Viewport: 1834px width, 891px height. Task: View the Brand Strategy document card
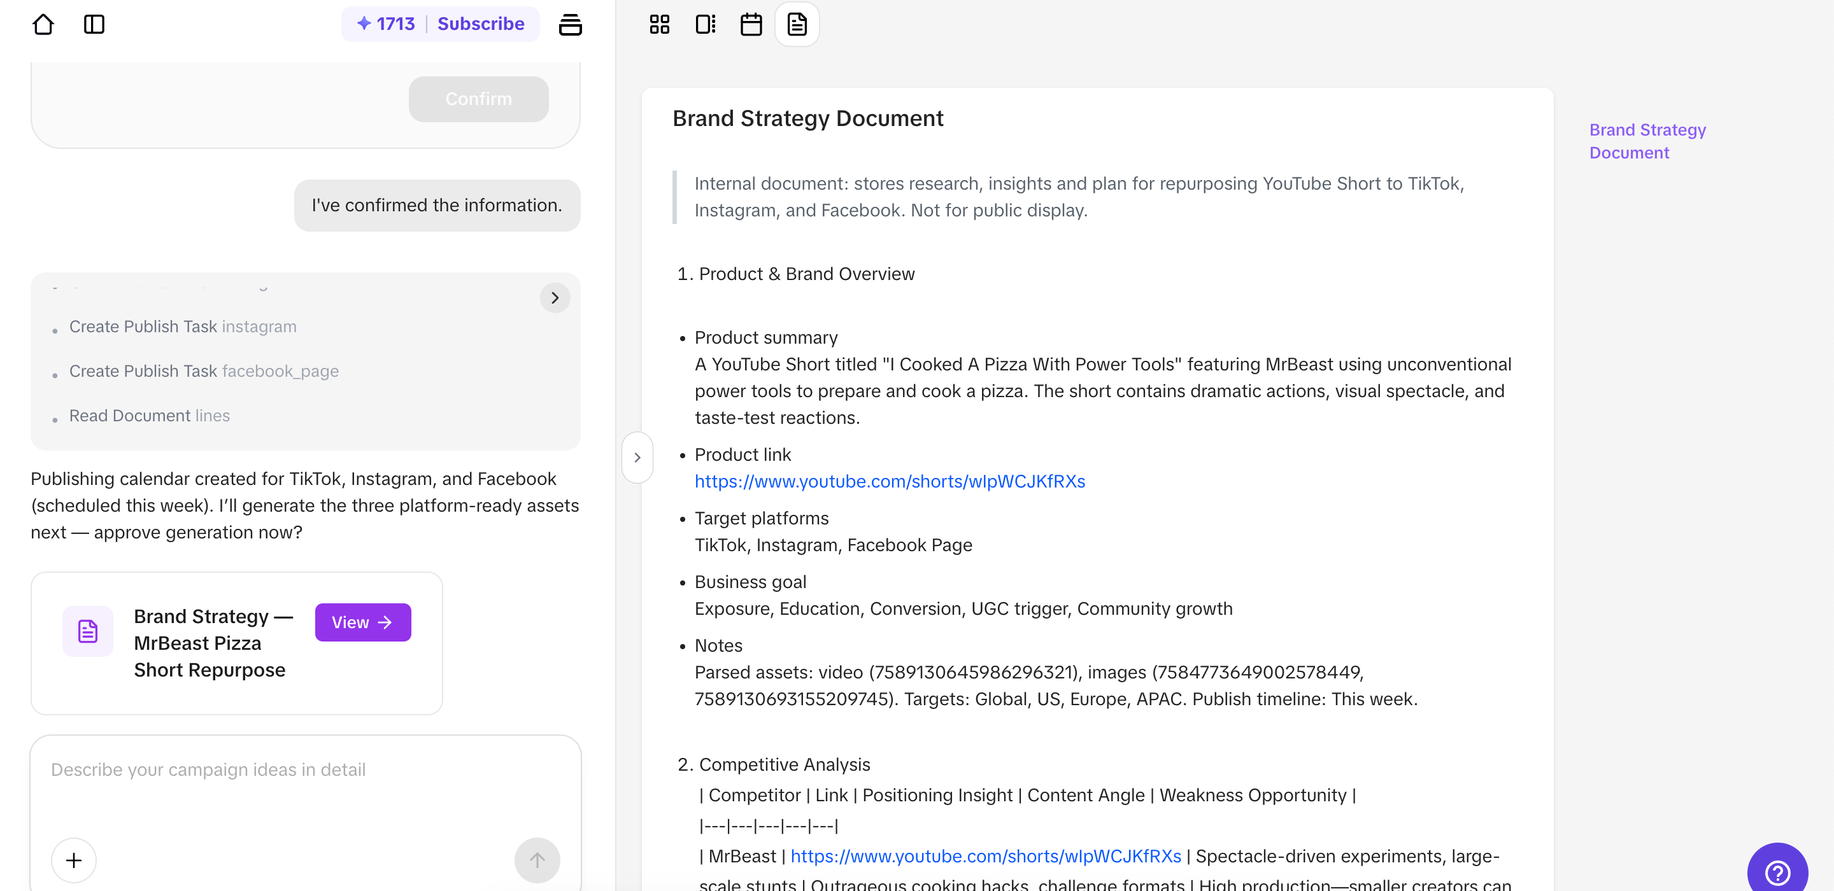[363, 622]
